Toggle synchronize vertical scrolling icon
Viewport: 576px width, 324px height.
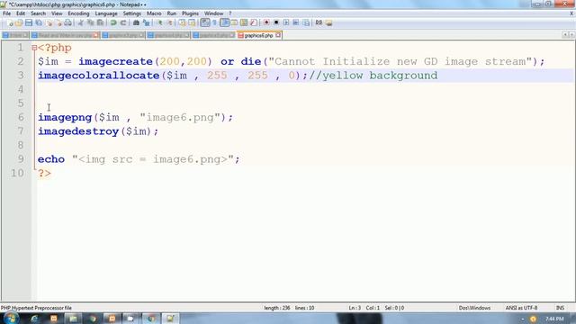click(182, 22)
